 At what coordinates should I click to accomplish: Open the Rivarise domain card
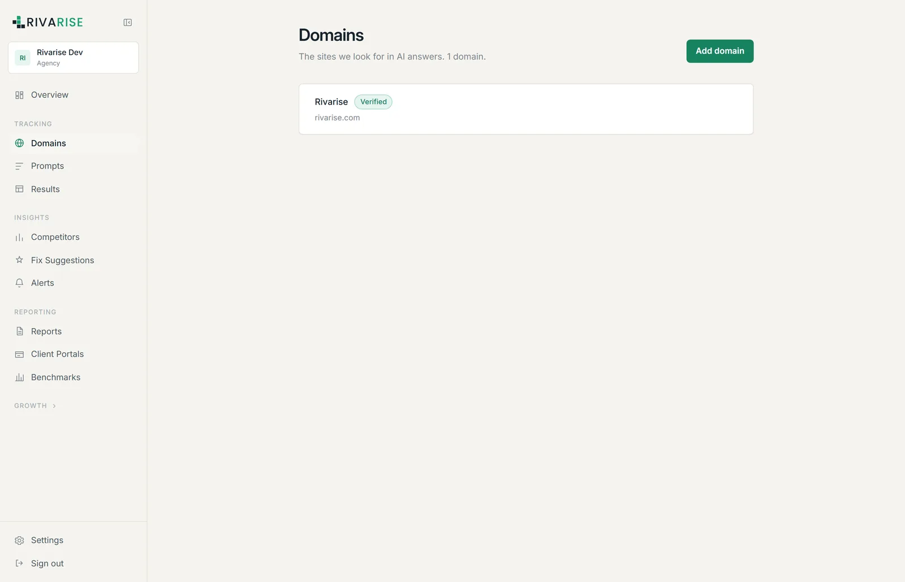click(526, 109)
